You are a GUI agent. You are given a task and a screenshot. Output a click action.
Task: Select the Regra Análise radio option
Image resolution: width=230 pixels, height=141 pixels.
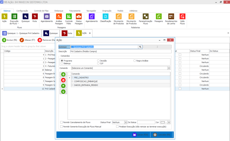coord(134,60)
